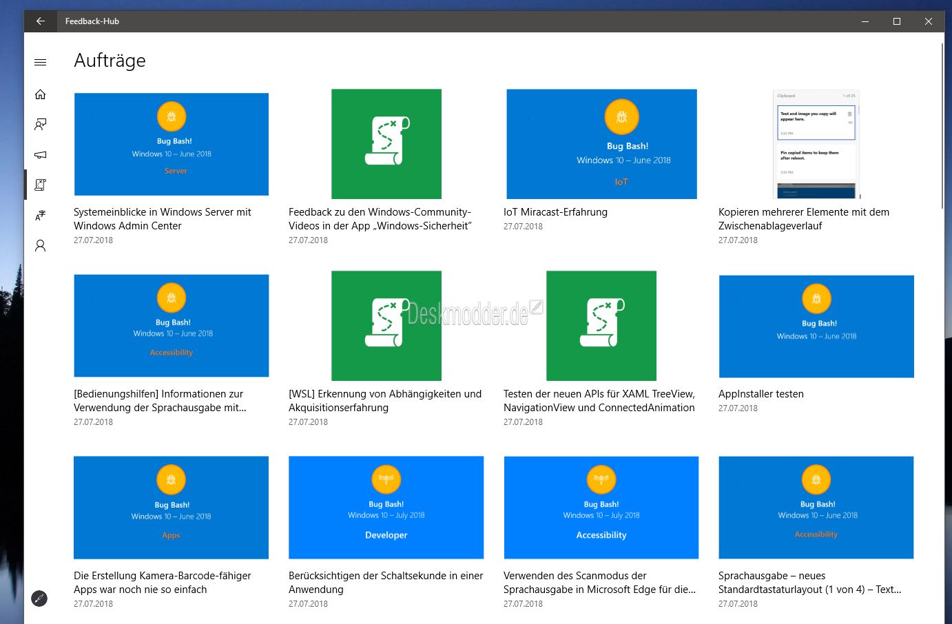
Task: Open the WSL quest green thumbnail
Action: (386, 326)
